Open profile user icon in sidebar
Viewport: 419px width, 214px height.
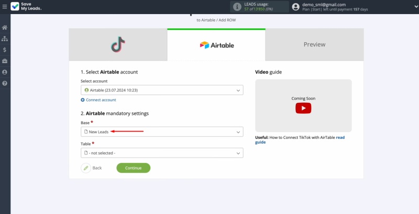(x=5, y=72)
